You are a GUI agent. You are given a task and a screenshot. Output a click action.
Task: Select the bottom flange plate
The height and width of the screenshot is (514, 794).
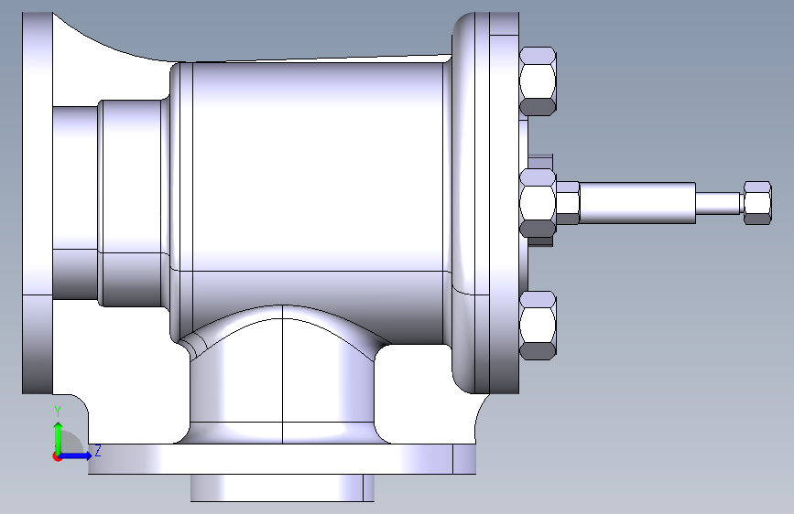point(282,459)
